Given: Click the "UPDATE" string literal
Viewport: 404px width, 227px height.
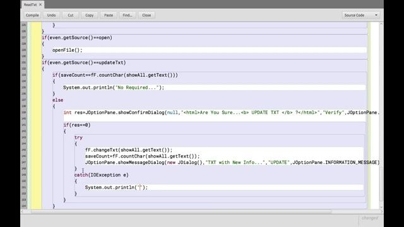Looking at the screenshot, I should [x=278, y=163].
